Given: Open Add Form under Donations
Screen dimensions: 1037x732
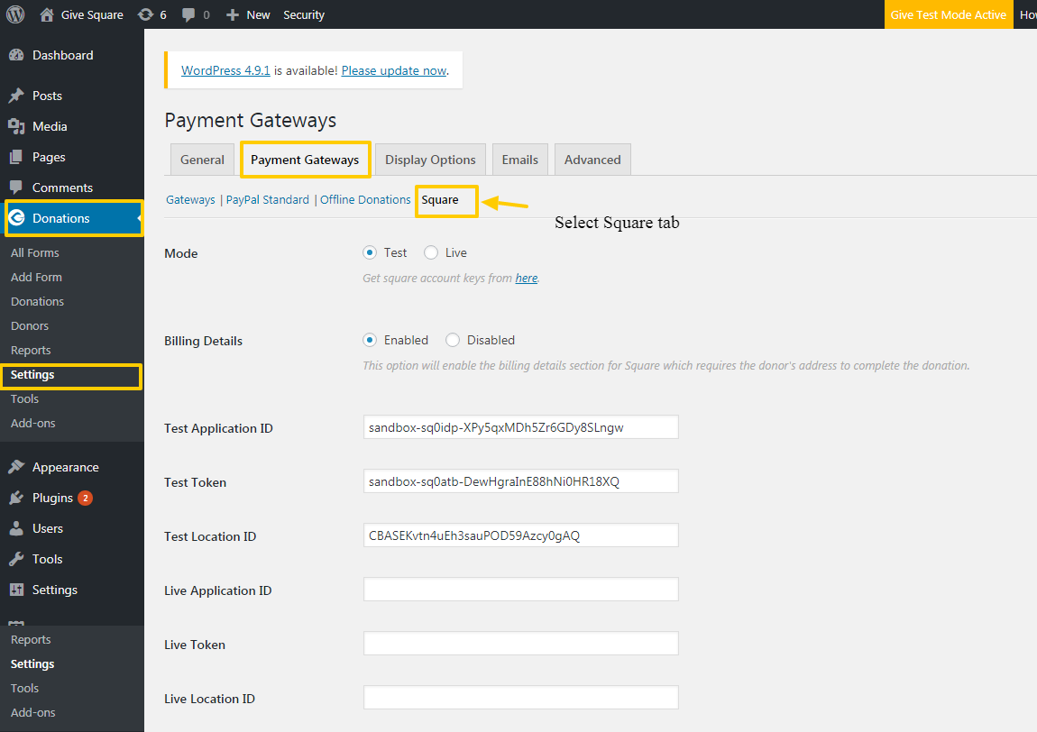Looking at the screenshot, I should [x=36, y=277].
